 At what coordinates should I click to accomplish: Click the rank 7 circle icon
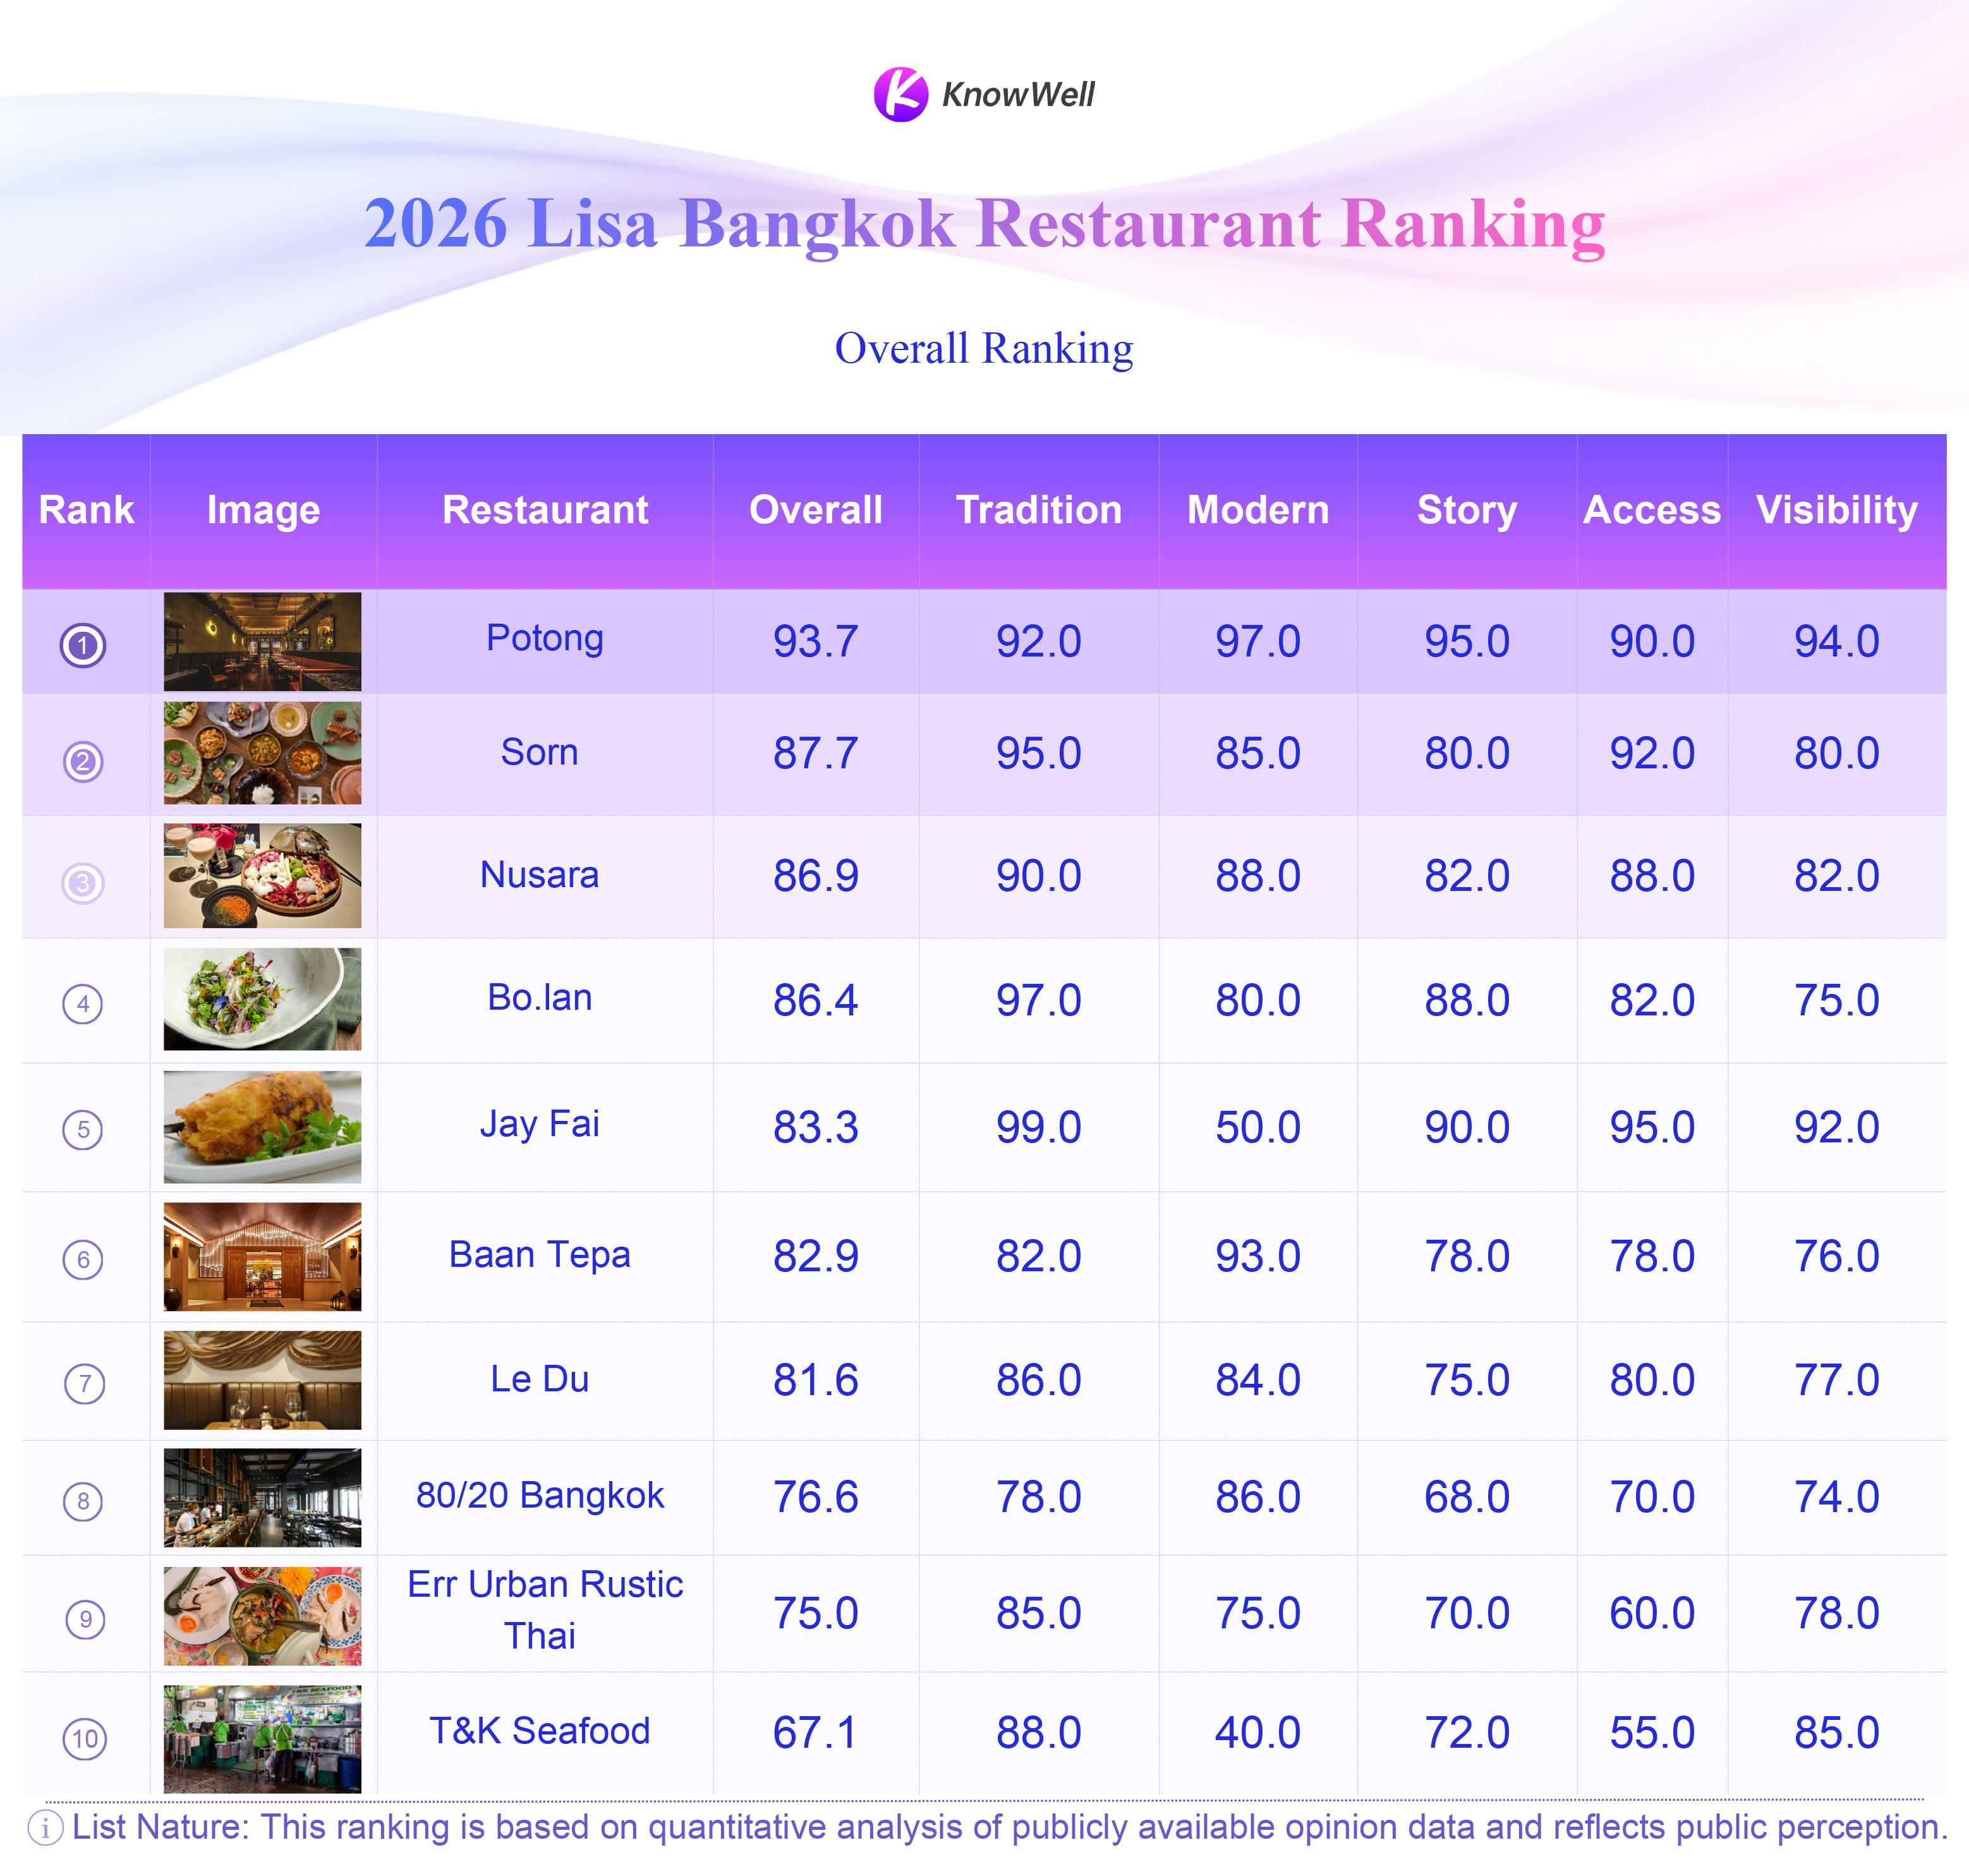coord(84,1384)
